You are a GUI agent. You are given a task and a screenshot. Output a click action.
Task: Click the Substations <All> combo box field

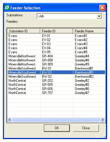coord(69,16)
